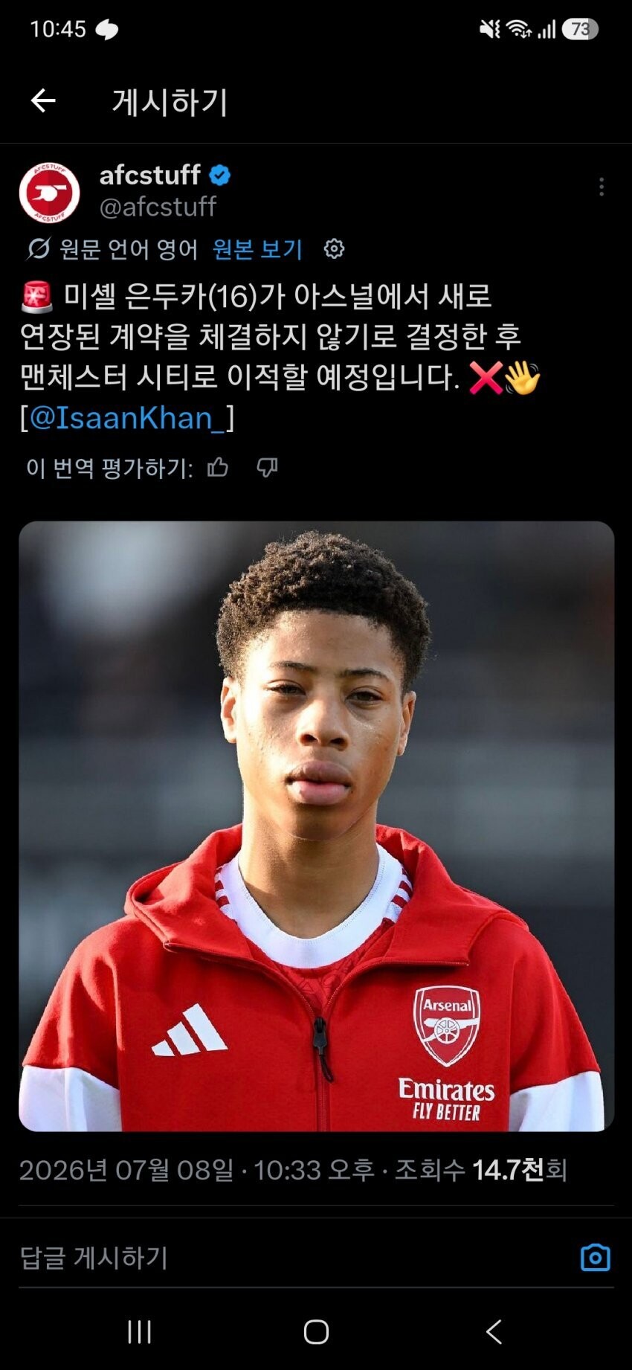Rate translation with thumbs down
The width and height of the screenshot is (632, 1370).
[267, 467]
